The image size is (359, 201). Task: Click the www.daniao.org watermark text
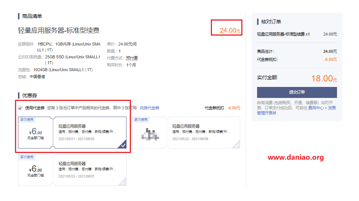[296, 158]
